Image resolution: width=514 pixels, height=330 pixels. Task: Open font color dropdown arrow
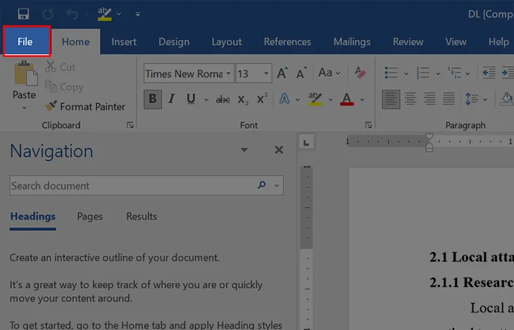pyautogui.click(x=362, y=100)
